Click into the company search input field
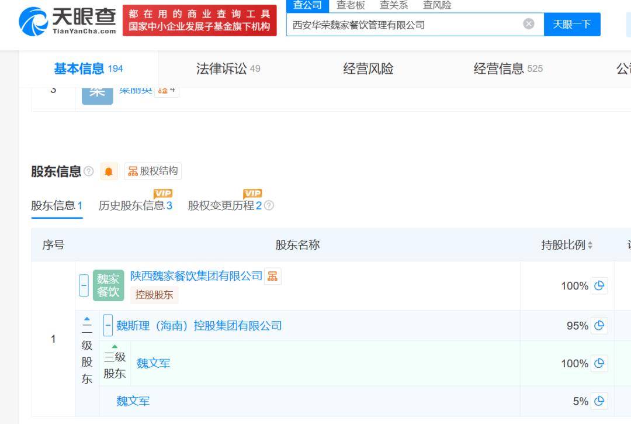 point(403,25)
